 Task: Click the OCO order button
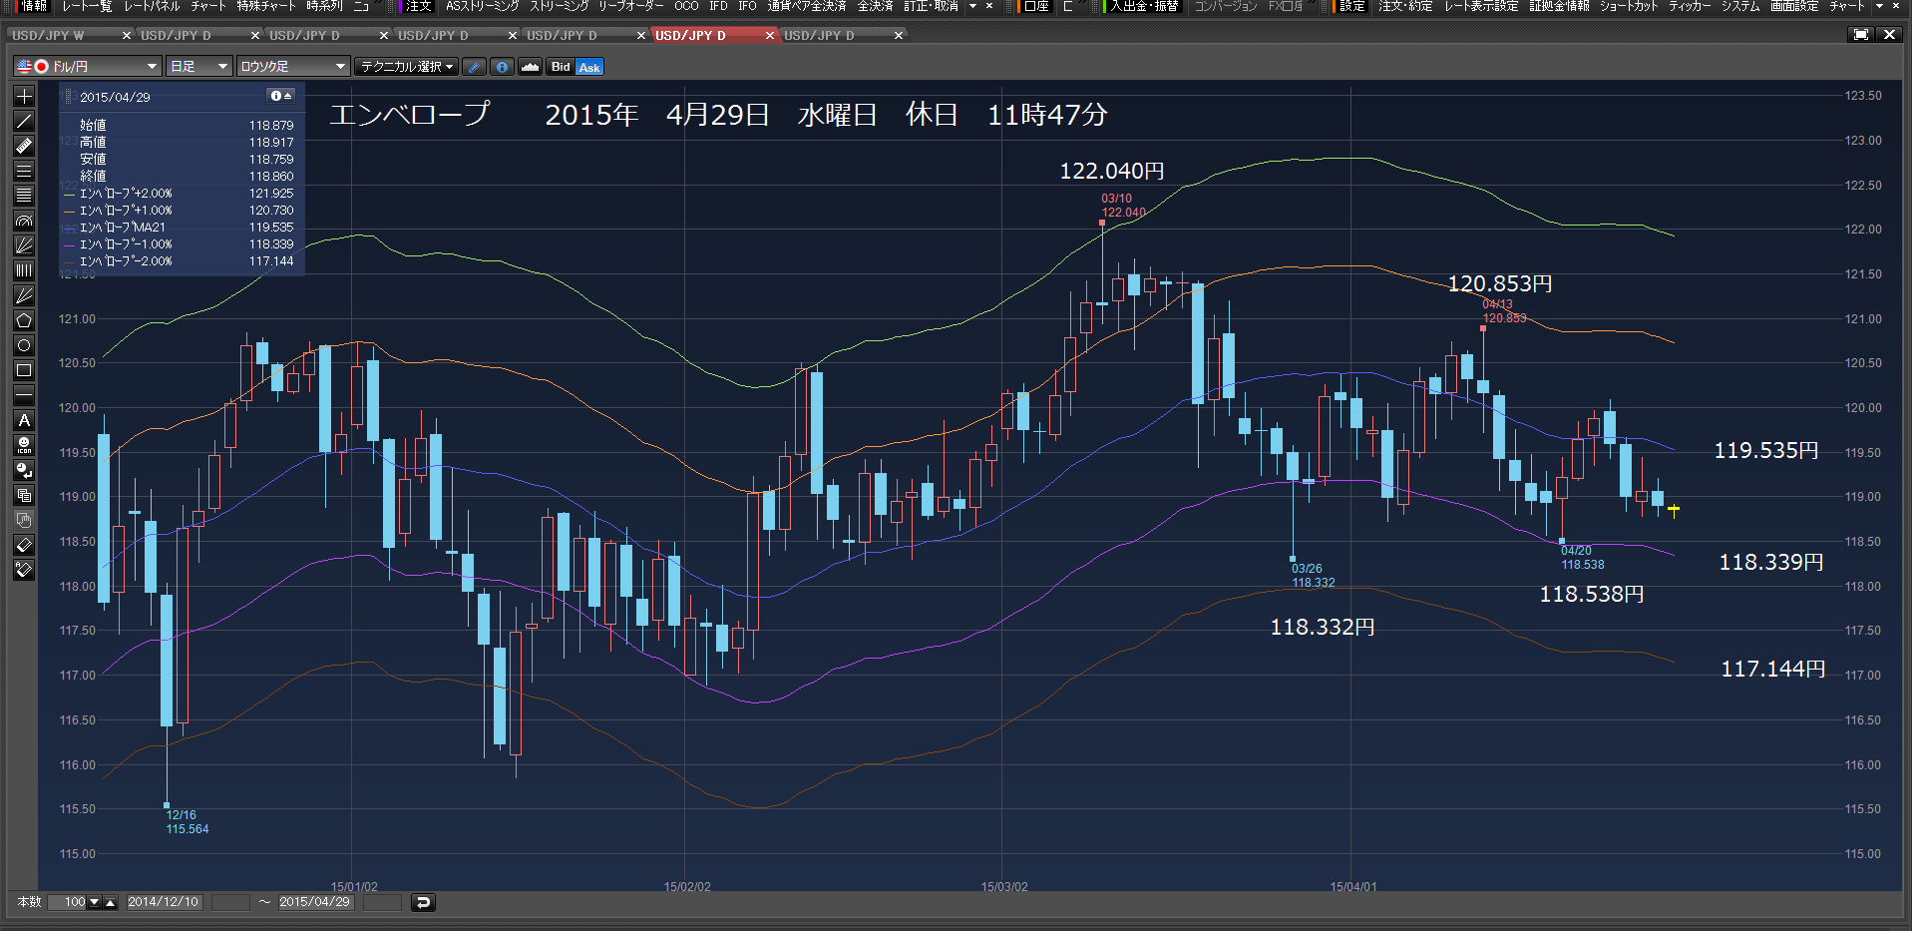686,6
